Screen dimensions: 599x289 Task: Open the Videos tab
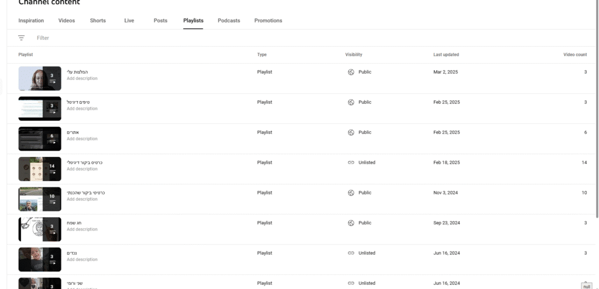[67, 20]
